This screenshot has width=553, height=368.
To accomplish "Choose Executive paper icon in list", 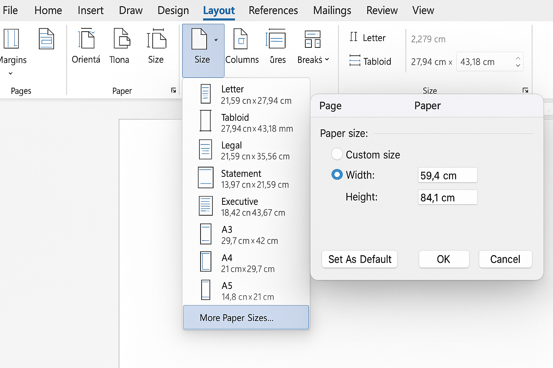I will point(206,206).
